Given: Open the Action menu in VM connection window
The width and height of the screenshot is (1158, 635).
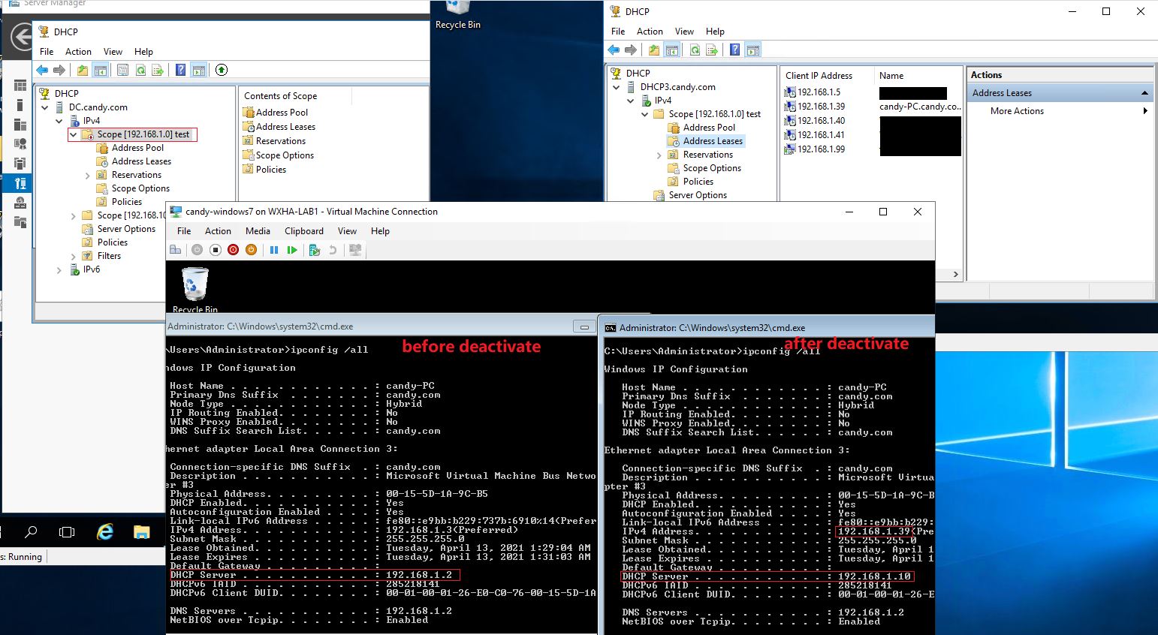Looking at the screenshot, I should point(218,231).
